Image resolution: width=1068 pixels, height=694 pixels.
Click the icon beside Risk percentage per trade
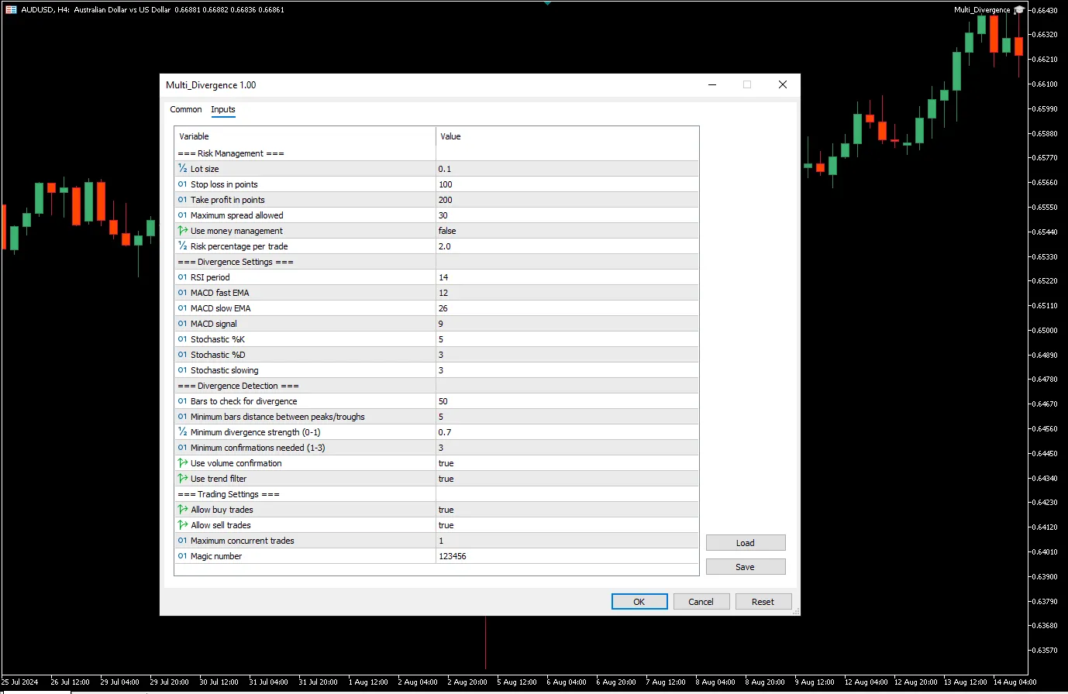[x=183, y=246]
